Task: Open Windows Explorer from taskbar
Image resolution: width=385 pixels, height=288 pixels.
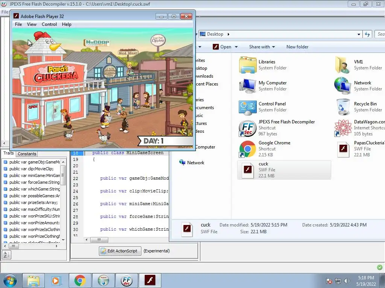Action: point(33,280)
